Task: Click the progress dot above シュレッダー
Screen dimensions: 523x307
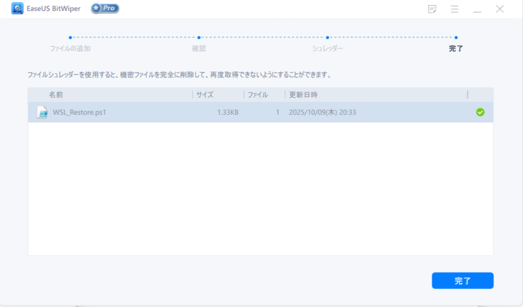Action: coord(327,37)
